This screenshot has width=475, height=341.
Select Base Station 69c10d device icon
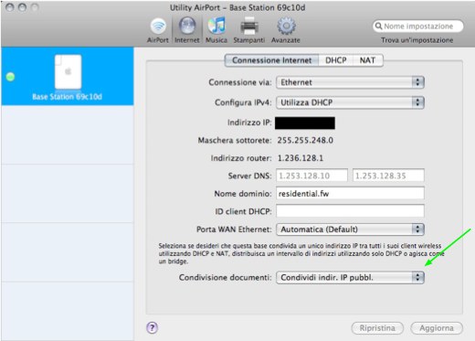coord(68,72)
